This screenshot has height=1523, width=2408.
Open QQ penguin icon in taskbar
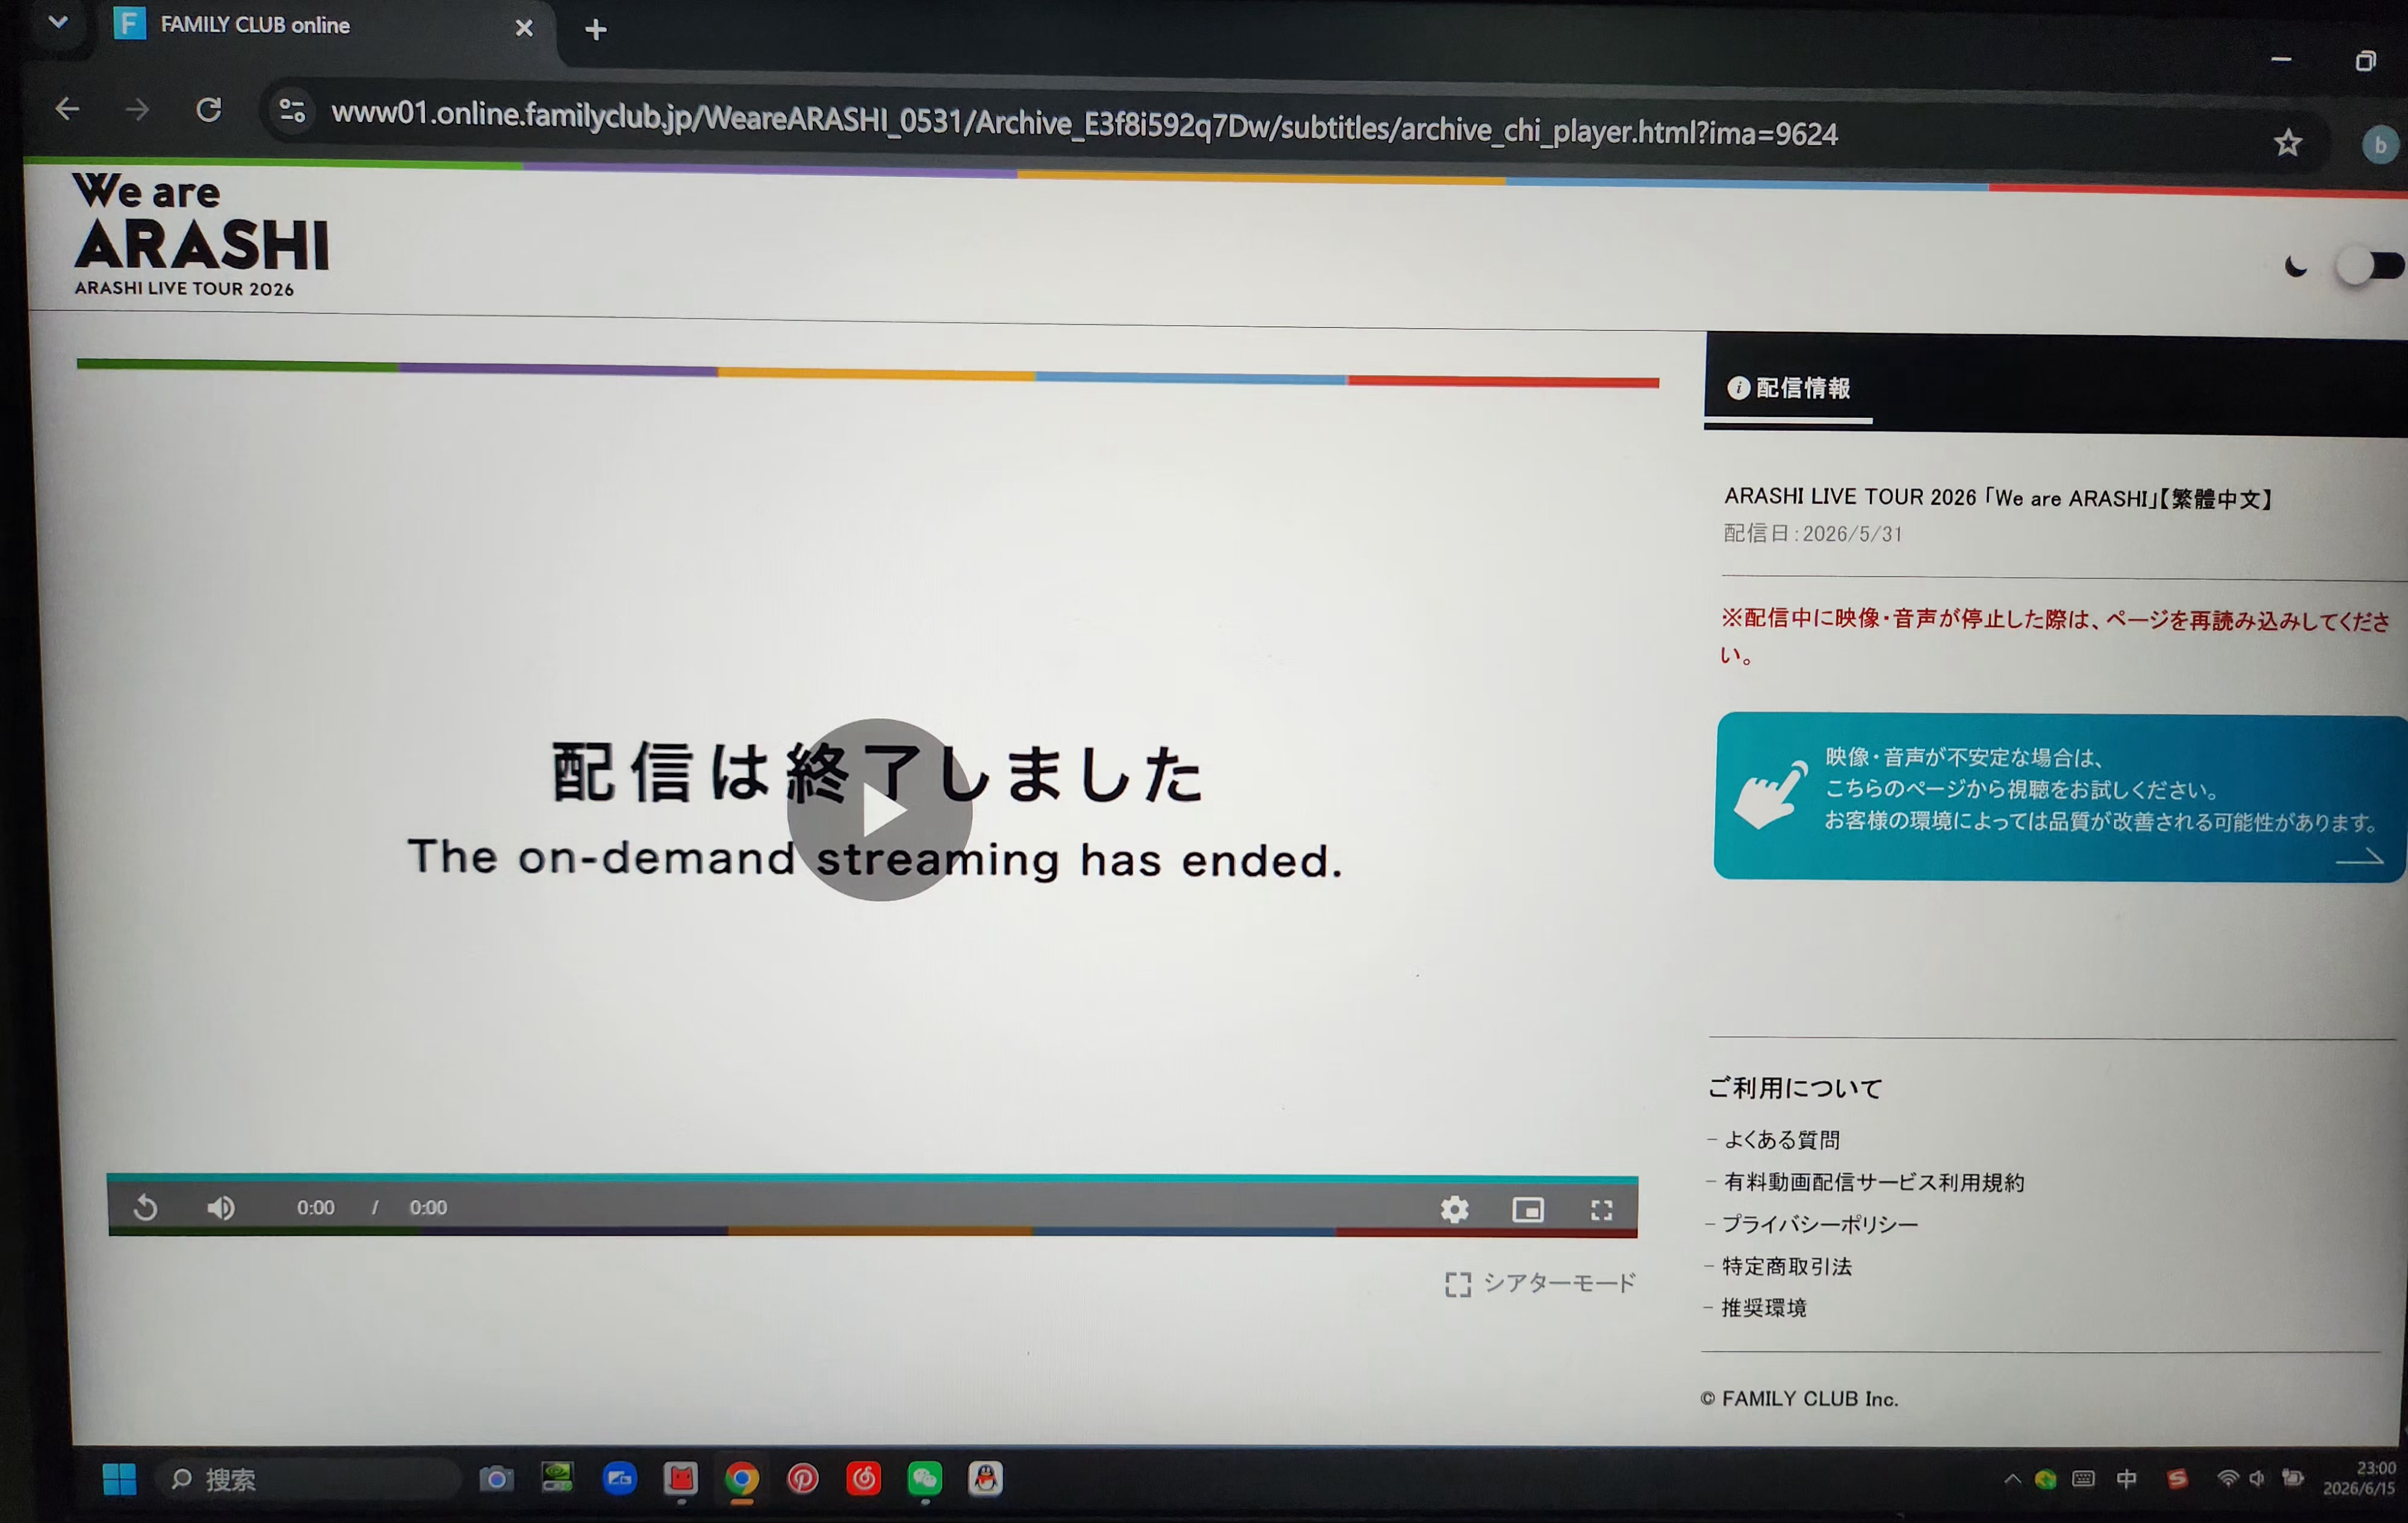[985, 1479]
